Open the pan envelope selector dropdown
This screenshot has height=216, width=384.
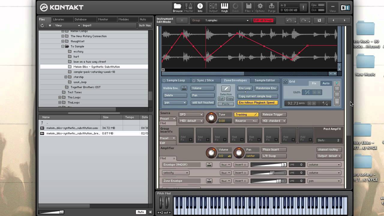click(x=175, y=103)
